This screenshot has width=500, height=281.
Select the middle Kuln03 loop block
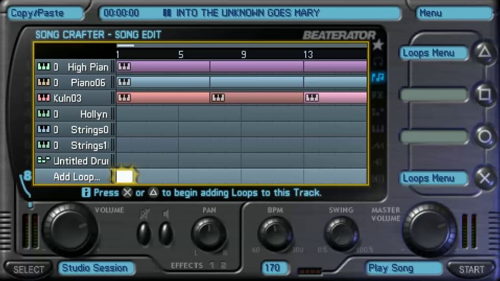tap(257, 98)
